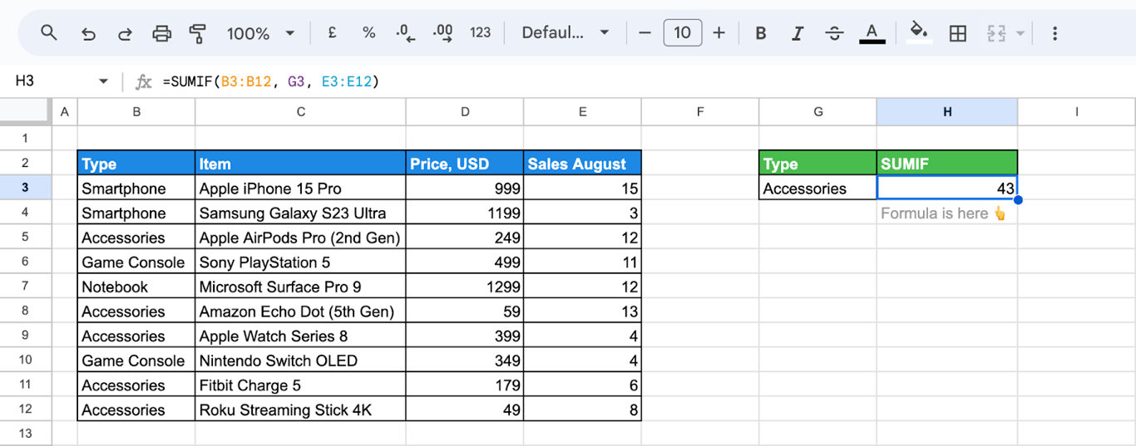Image resolution: width=1136 pixels, height=446 pixels.
Task: Click the Item header cell
Action: point(301,164)
